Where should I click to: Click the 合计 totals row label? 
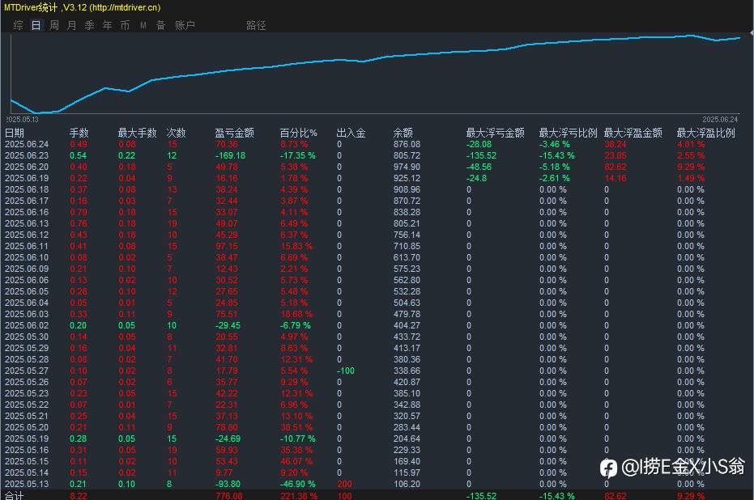(x=14, y=496)
